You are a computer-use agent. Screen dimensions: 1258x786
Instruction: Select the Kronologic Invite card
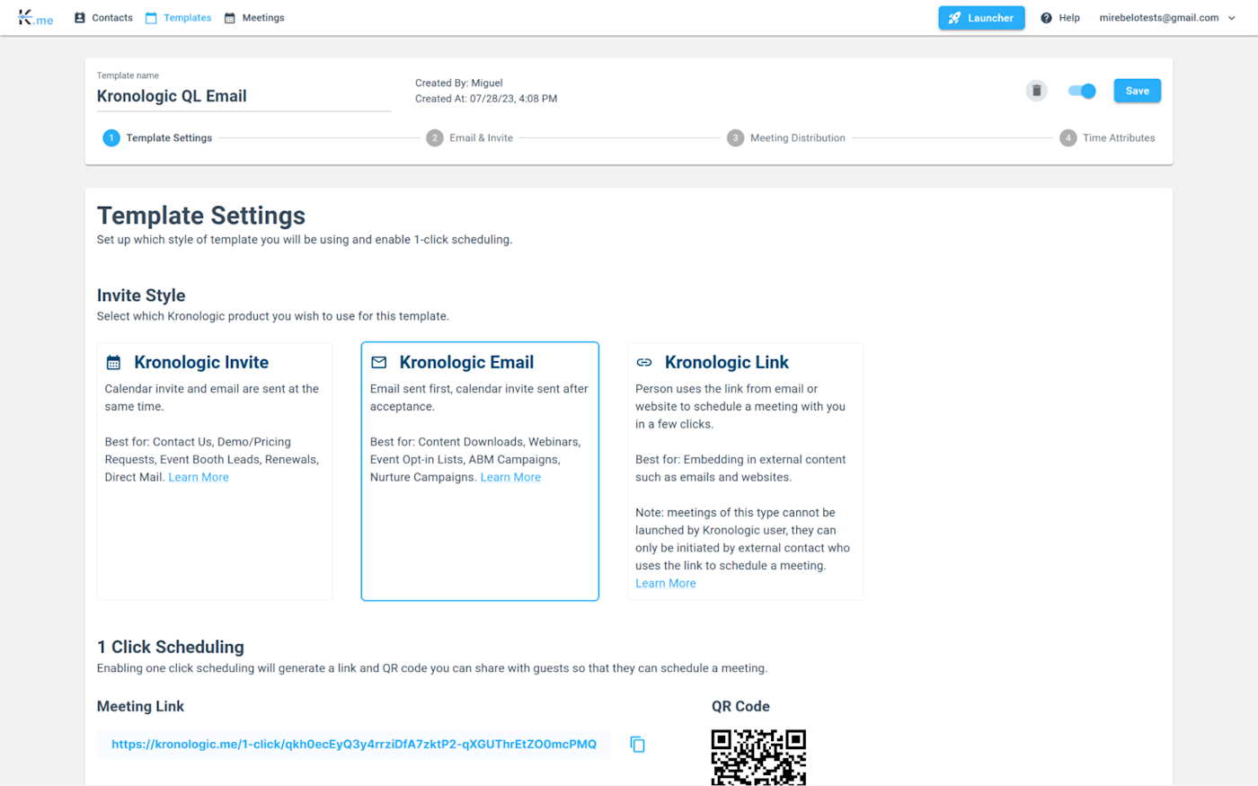pyautogui.click(x=215, y=472)
